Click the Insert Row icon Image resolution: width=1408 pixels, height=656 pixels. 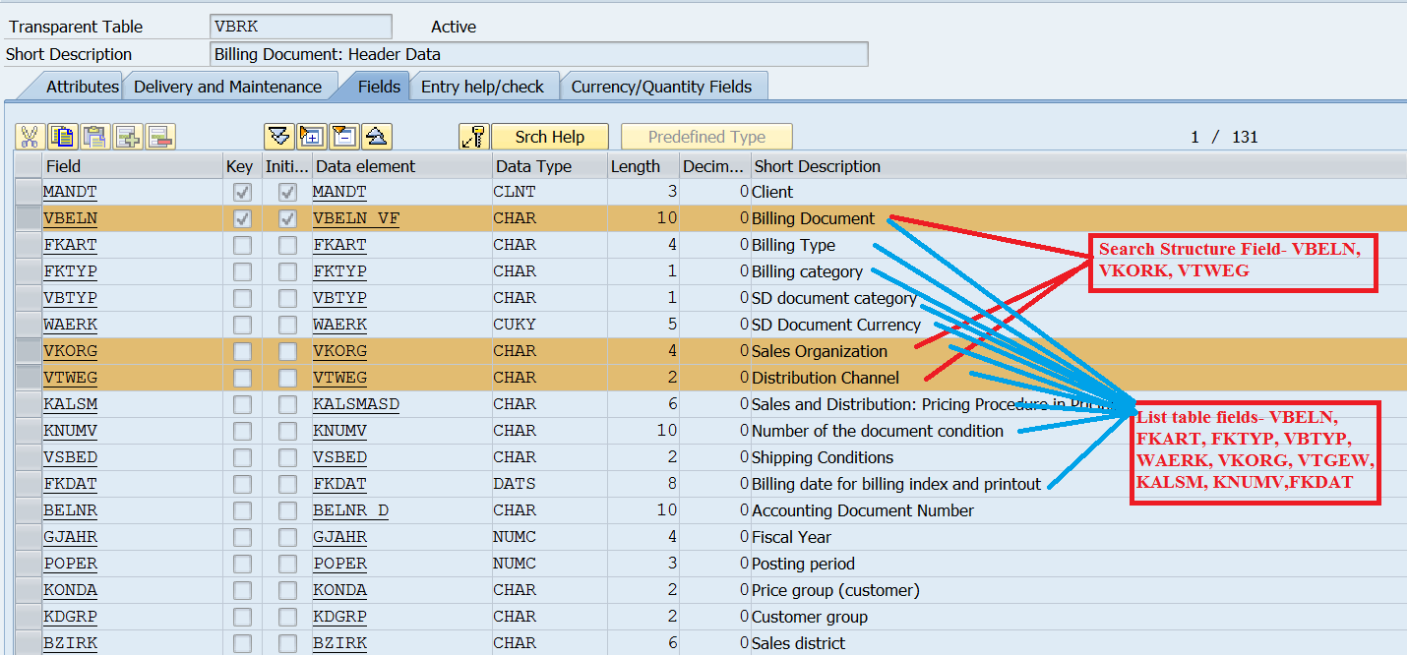128,137
